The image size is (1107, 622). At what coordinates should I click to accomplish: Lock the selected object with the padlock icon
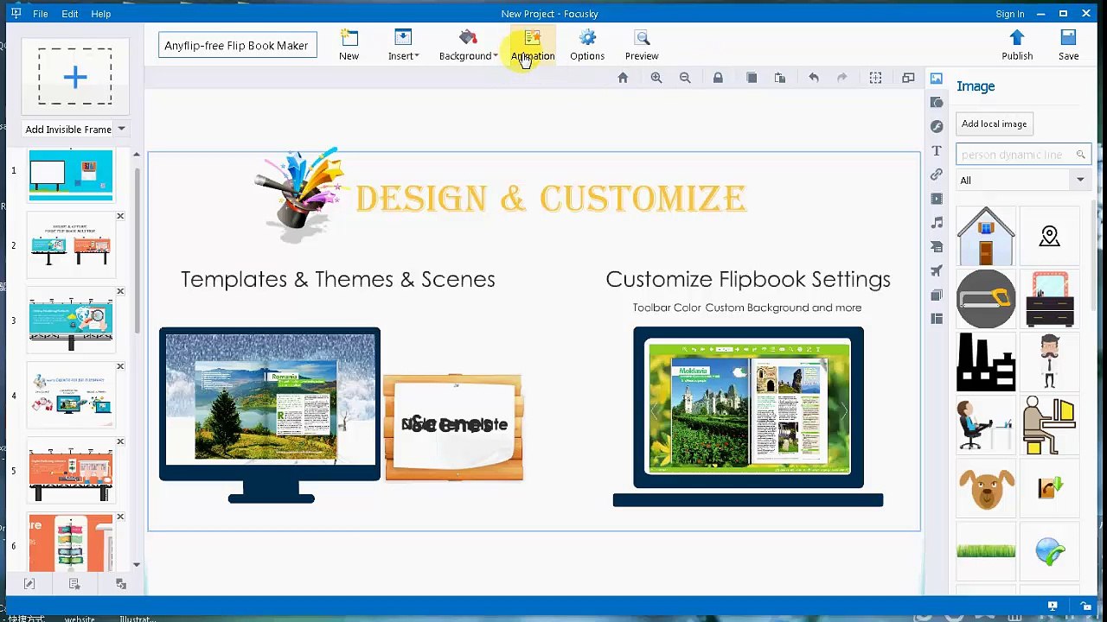click(718, 78)
